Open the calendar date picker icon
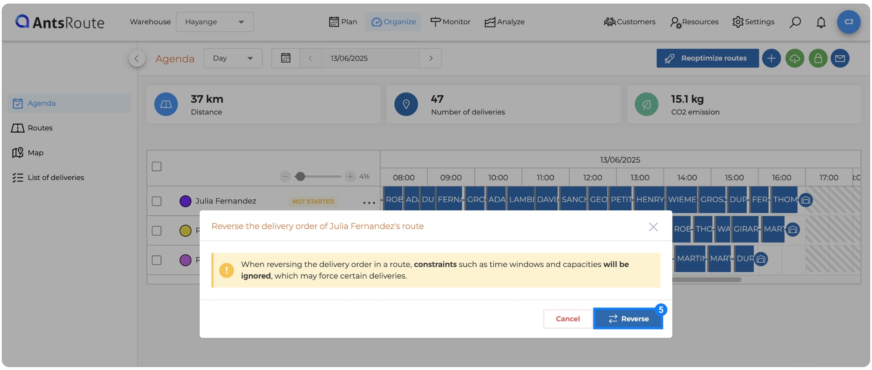872x370 pixels. 286,58
